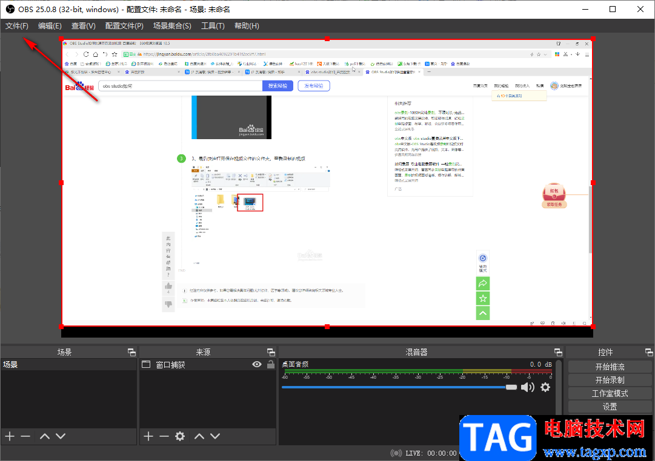Select the 场景 item in scenes list
The width and height of the screenshot is (655, 461).
click(x=68, y=365)
